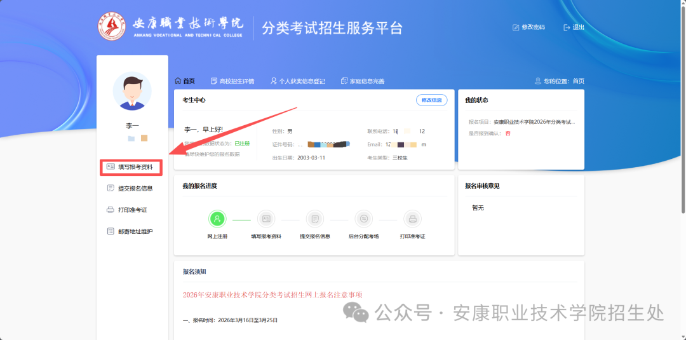Click 退出 to log out

(574, 27)
